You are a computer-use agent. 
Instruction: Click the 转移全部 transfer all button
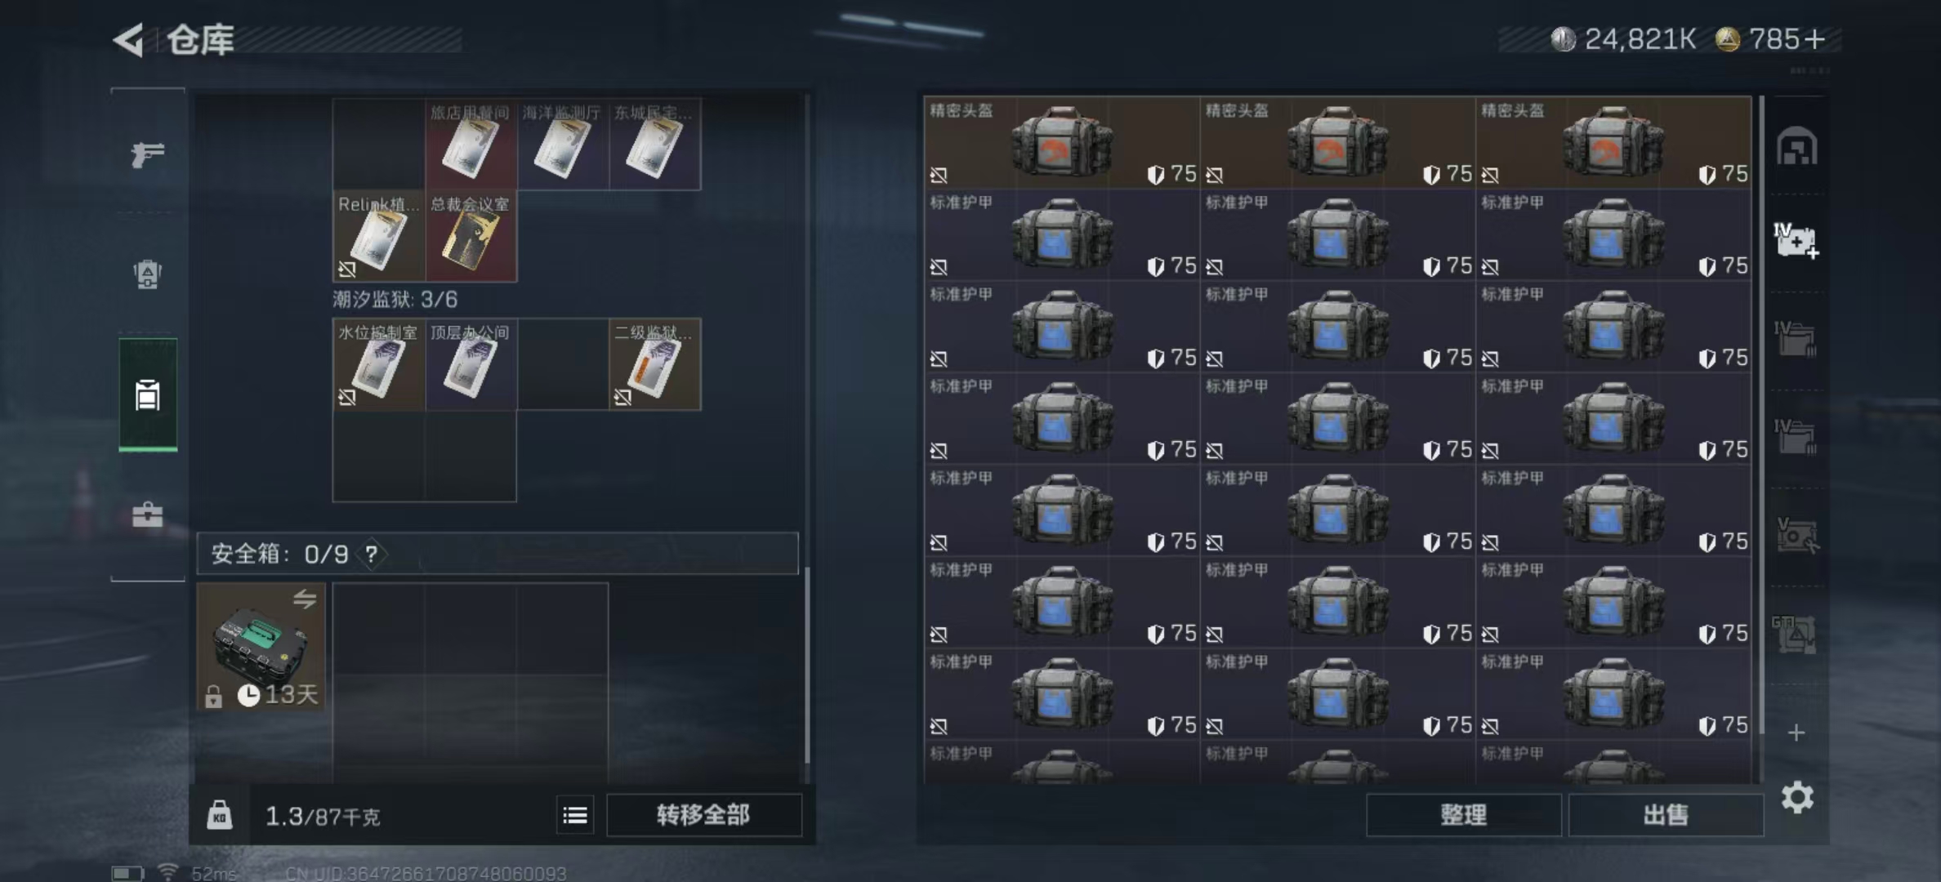[x=703, y=815]
